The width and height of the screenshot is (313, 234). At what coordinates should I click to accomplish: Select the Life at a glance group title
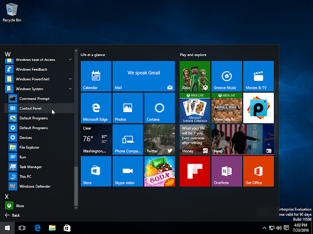tap(93, 55)
